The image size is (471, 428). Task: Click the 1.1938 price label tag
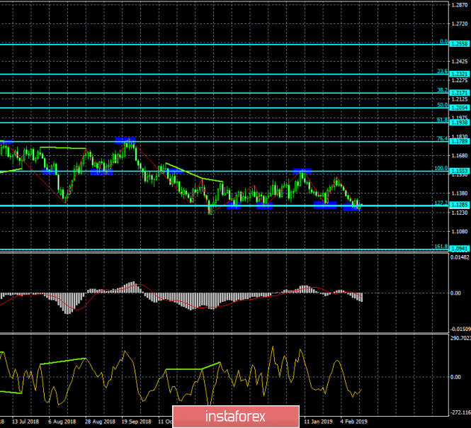(458, 123)
